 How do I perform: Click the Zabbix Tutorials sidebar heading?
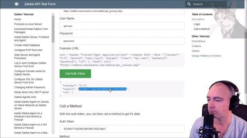[x=24, y=15]
